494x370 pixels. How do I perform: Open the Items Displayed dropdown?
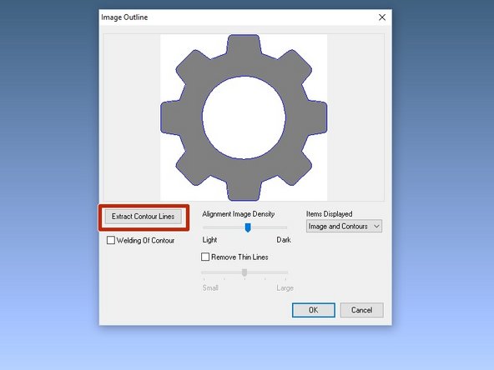coord(344,226)
